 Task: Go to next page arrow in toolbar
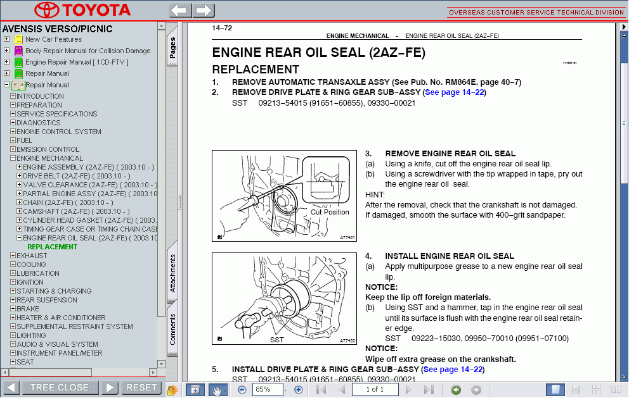(x=408, y=390)
